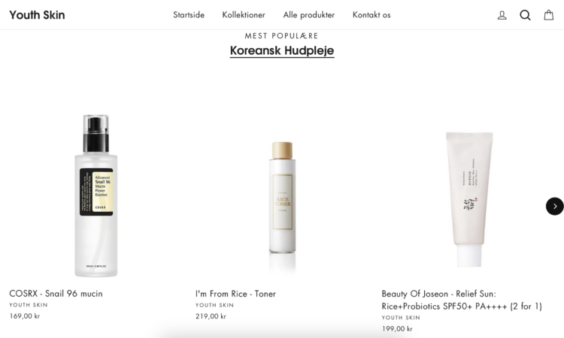Open I'm From Rice - Toner title
The height and width of the screenshot is (338, 564).
click(x=235, y=294)
